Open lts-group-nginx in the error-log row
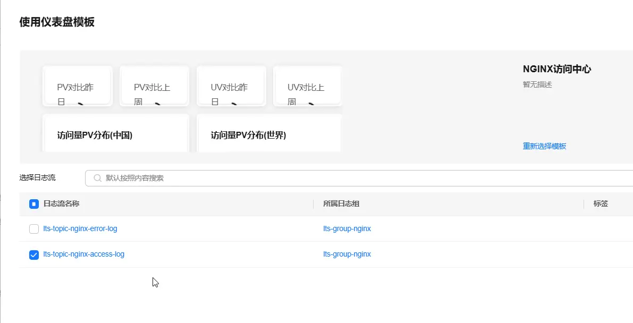633x323 pixels. (x=347, y=229)
